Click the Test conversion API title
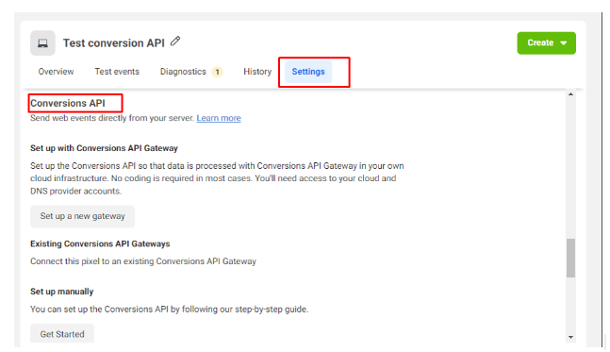Screen dimensions: 610x352 click(x=114, y=42)
